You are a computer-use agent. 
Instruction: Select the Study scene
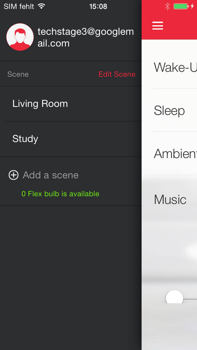[x=25, y=139]
